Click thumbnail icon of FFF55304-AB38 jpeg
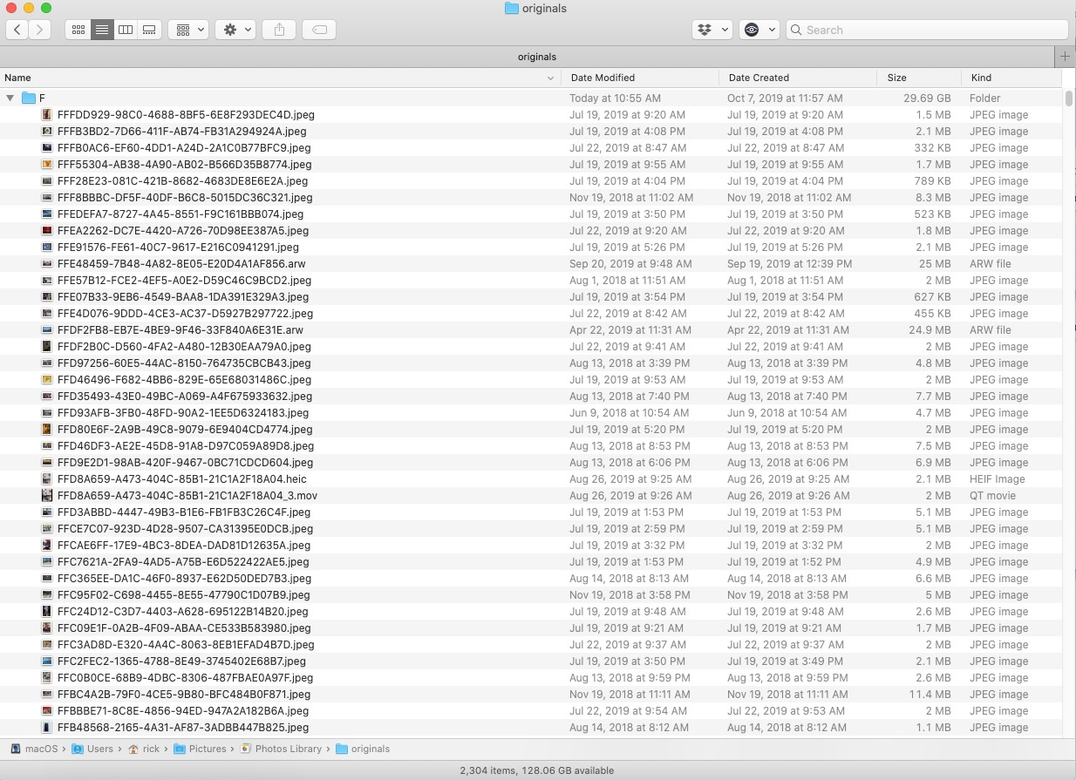This screenshot has height=780, width=1076. click(47, 165)
